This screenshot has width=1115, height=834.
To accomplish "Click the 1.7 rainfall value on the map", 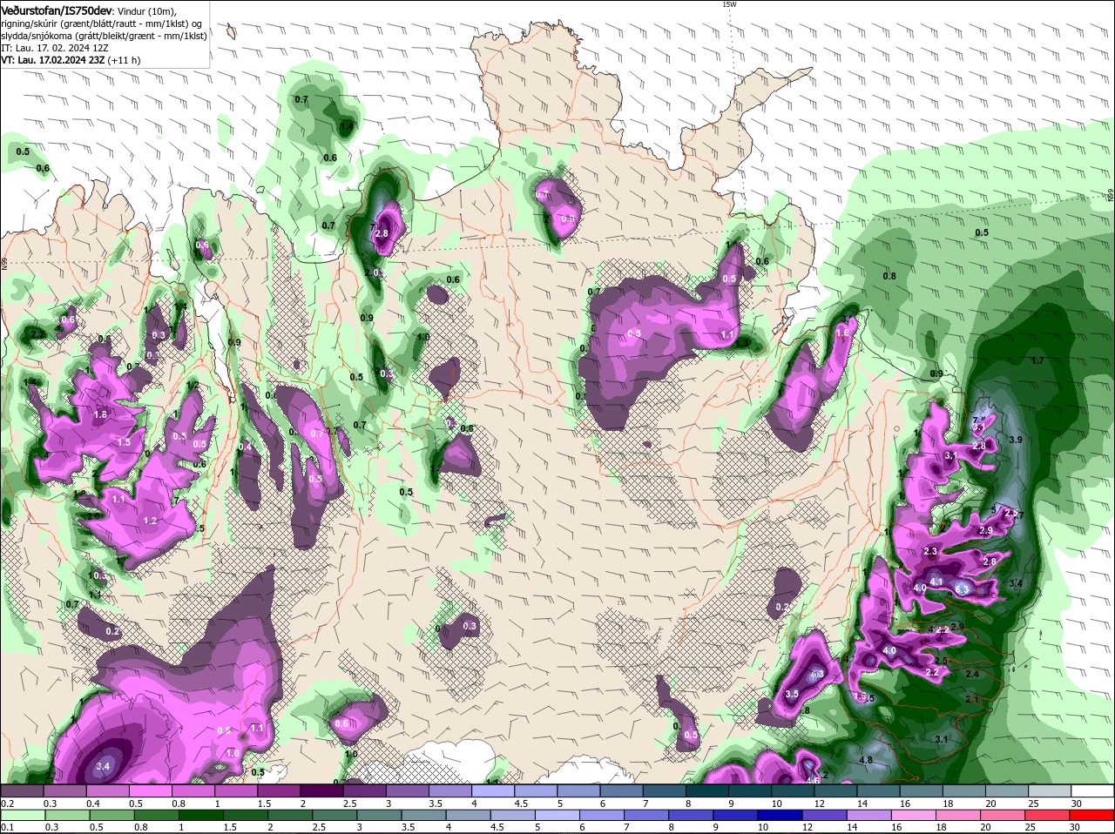I will 1037,360.
